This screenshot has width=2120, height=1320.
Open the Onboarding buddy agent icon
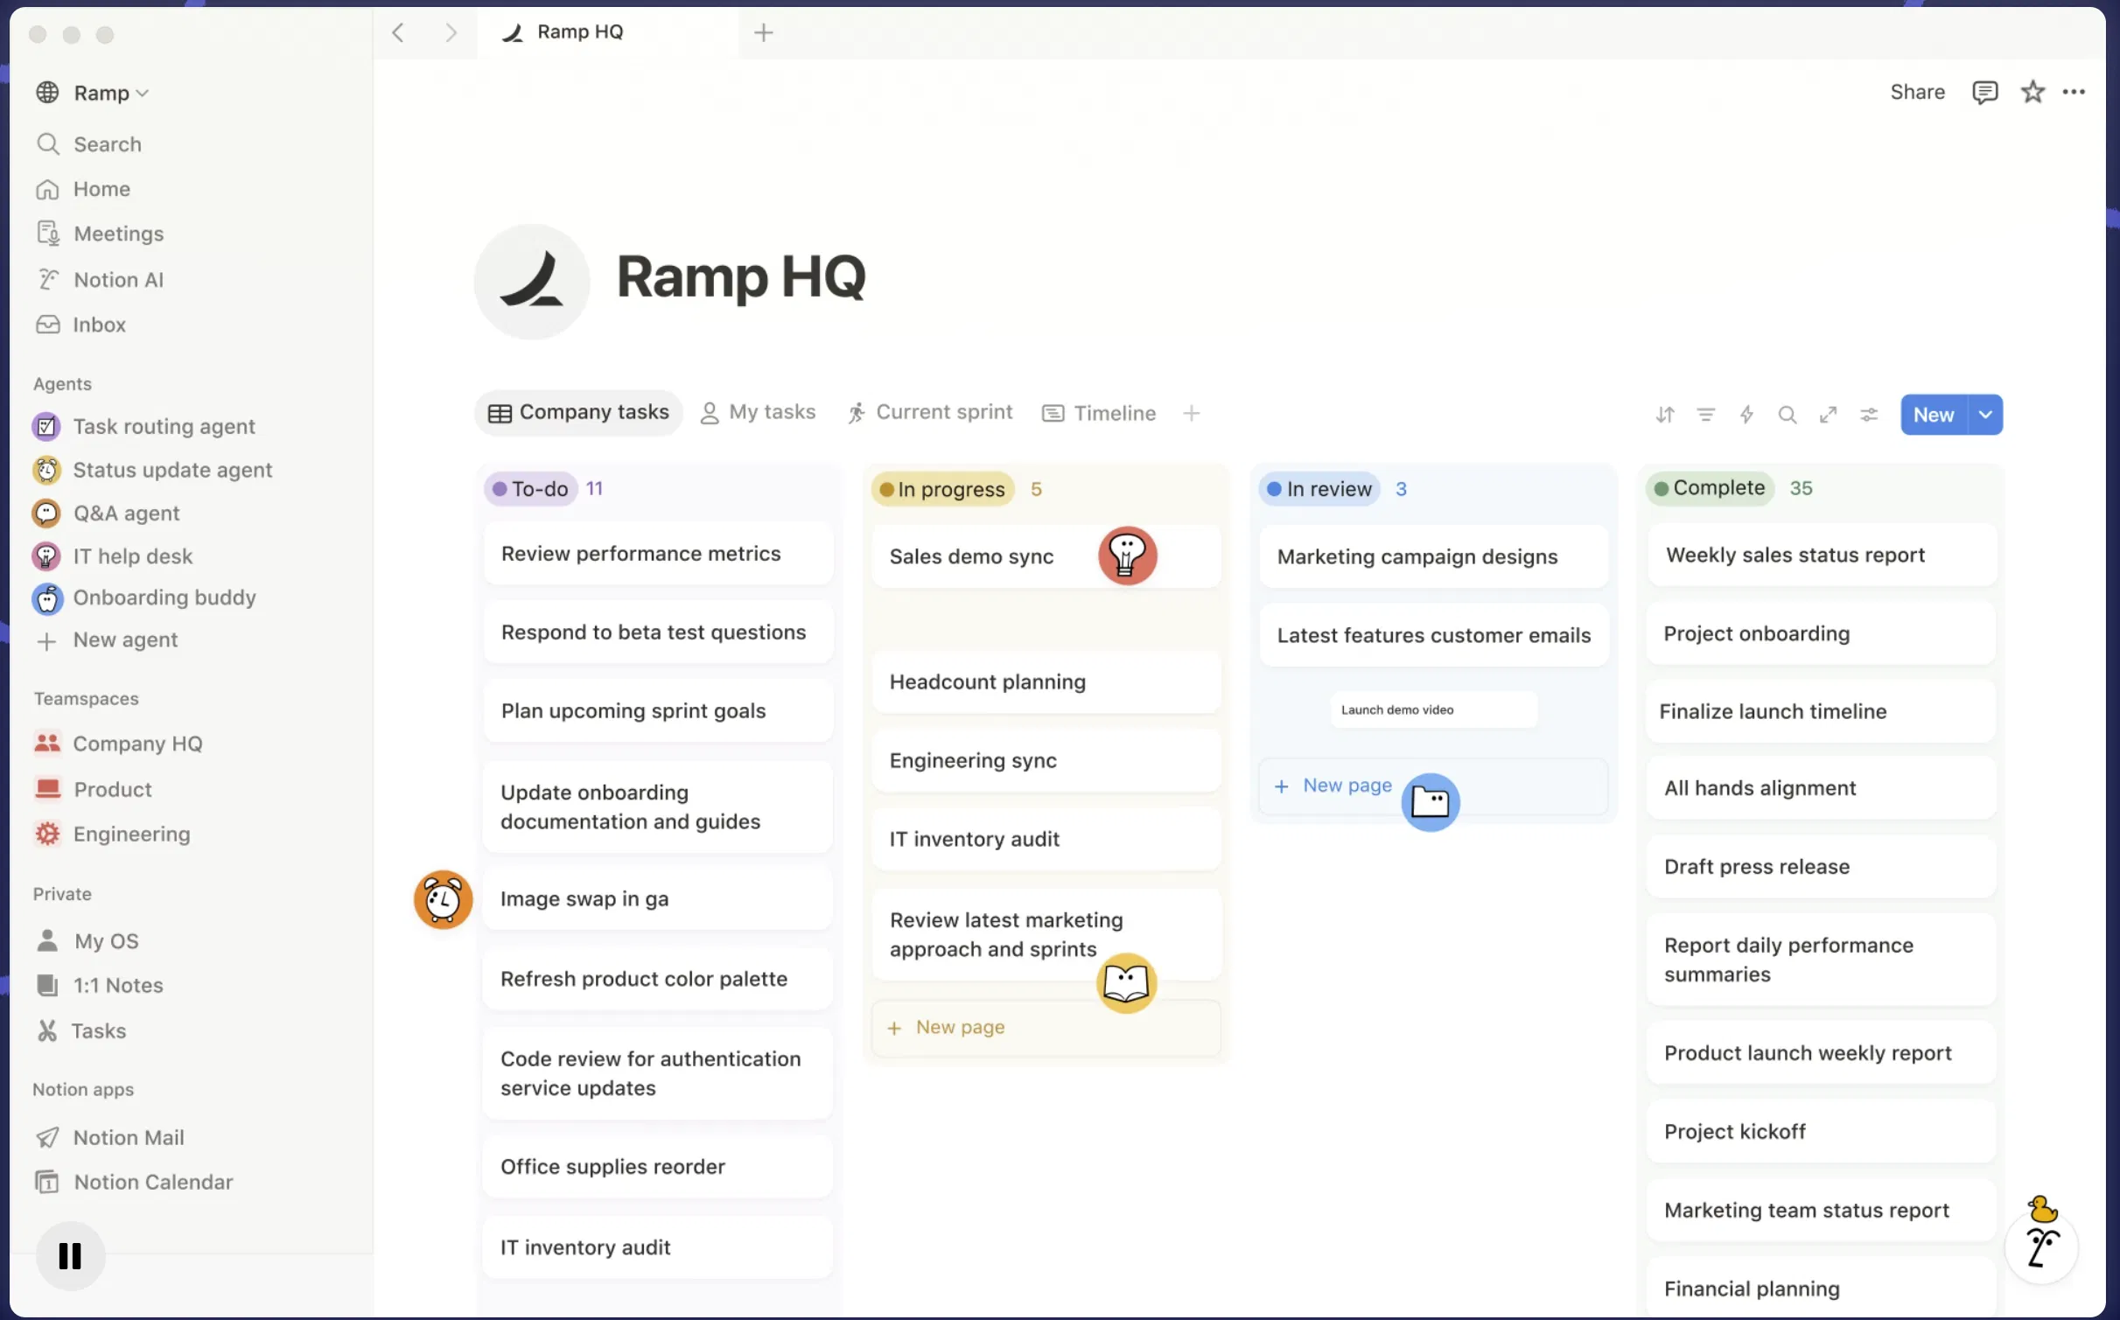[47, 598]
